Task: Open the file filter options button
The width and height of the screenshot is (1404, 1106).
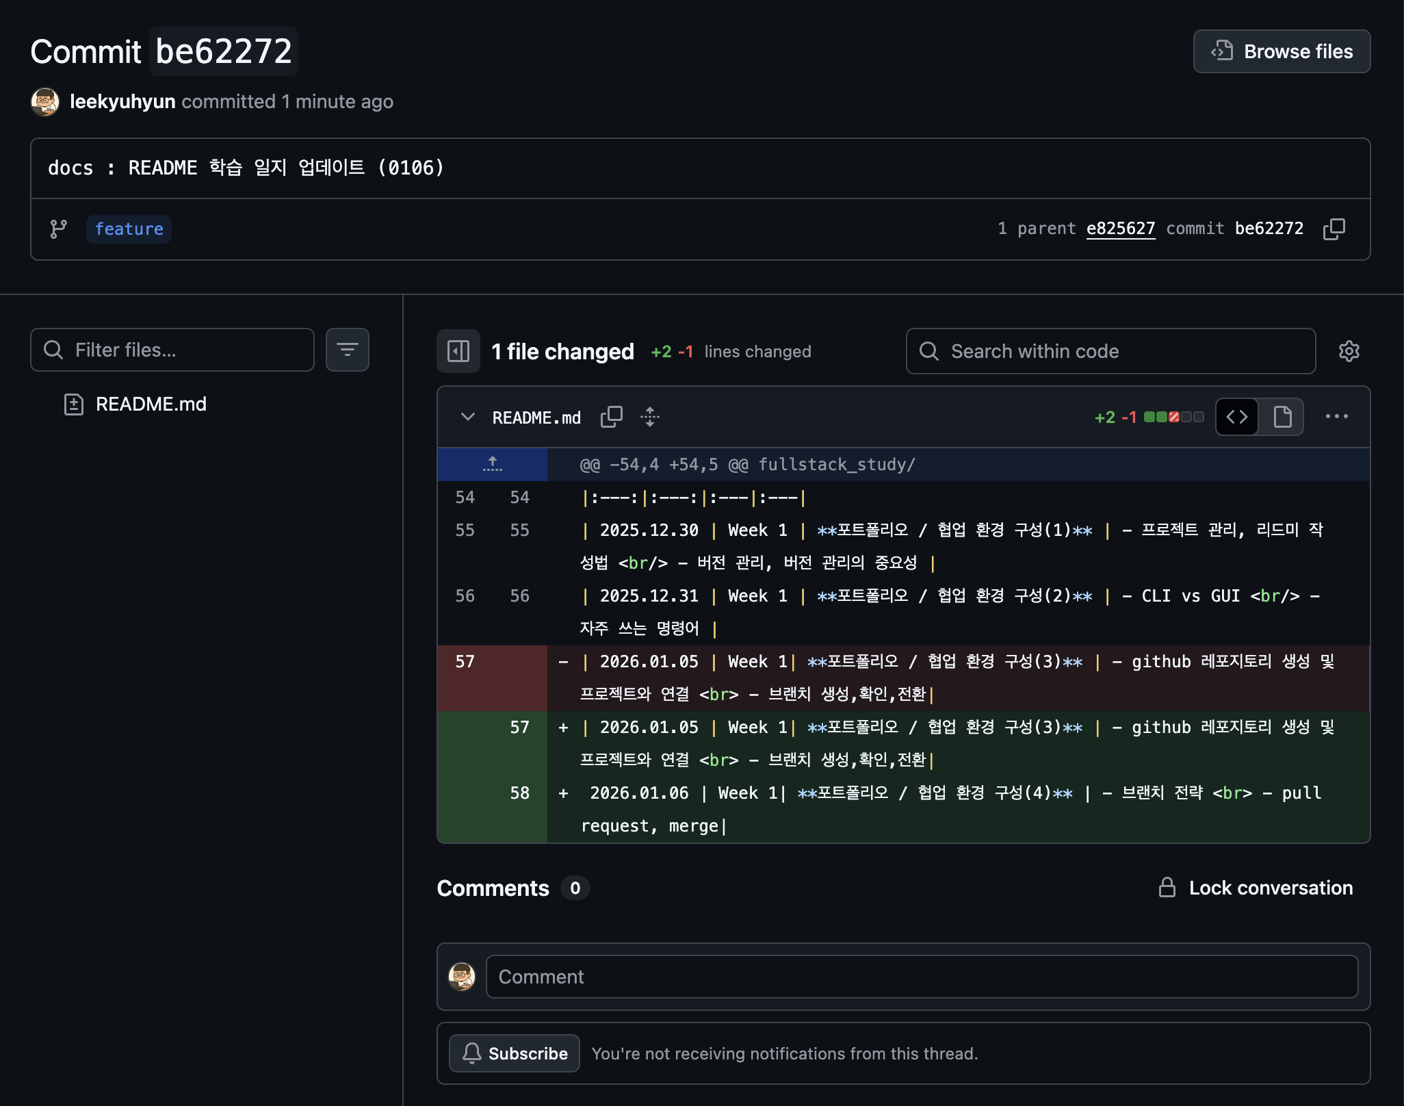Action: click(x=347, y=350)
